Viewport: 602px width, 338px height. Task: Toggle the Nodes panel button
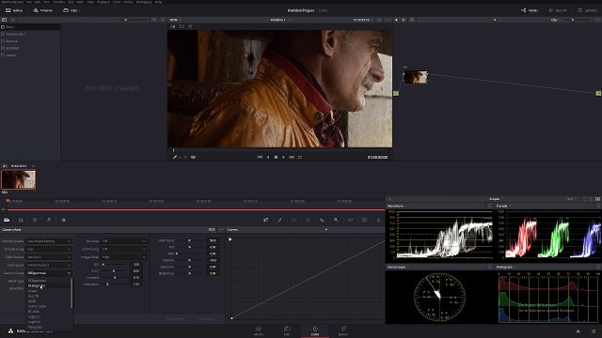(x=530, y=10)
